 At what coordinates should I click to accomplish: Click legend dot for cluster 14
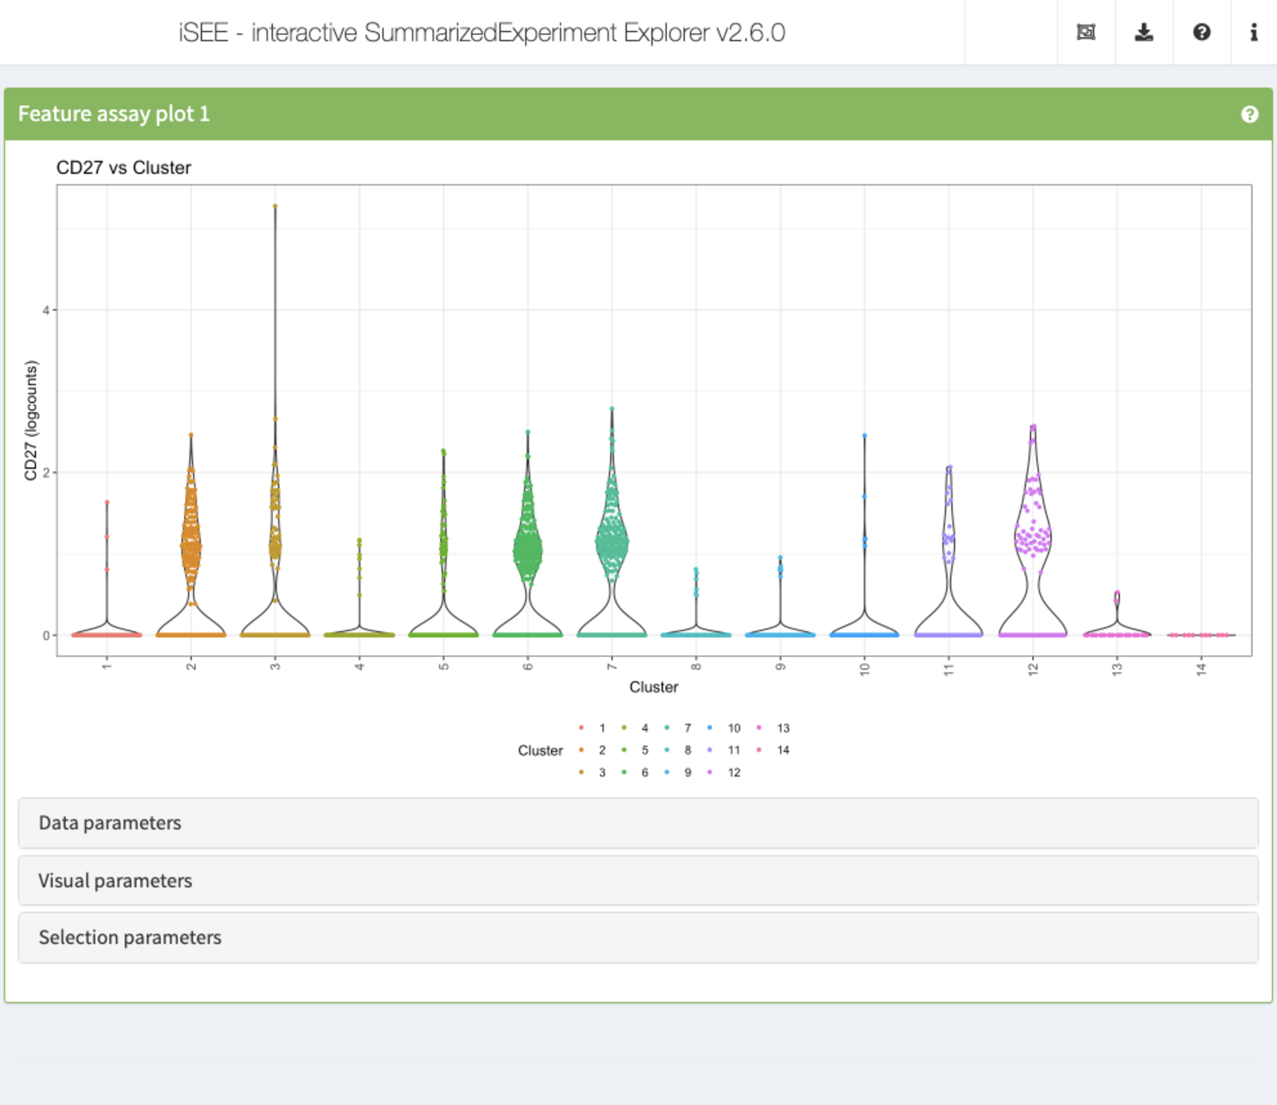[x=759, y=750]
